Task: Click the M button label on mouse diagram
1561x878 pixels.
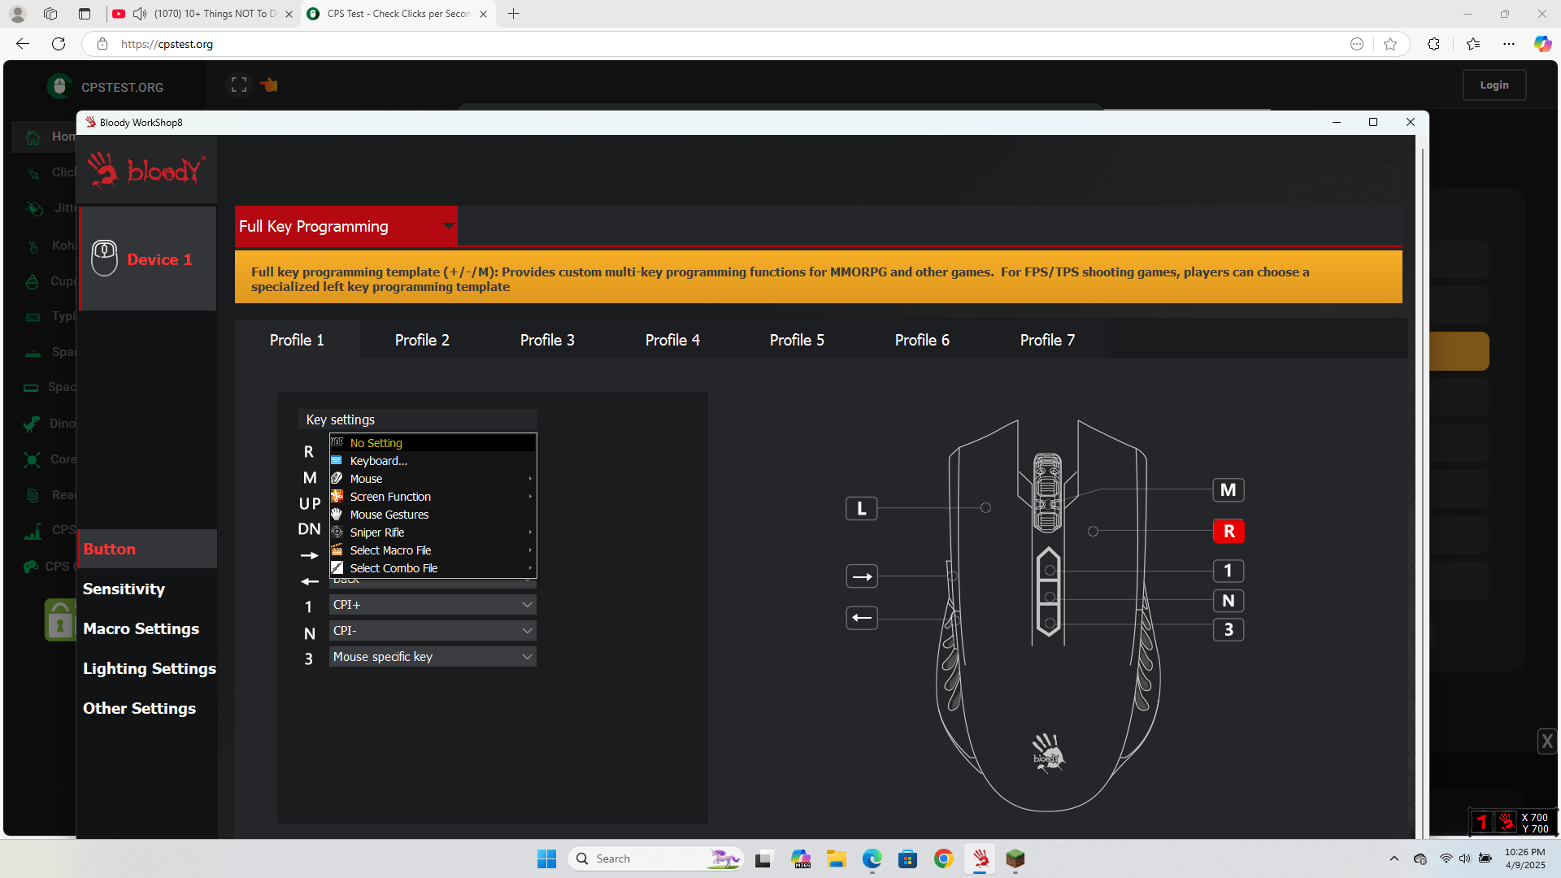Action: tap(1228, 490)
